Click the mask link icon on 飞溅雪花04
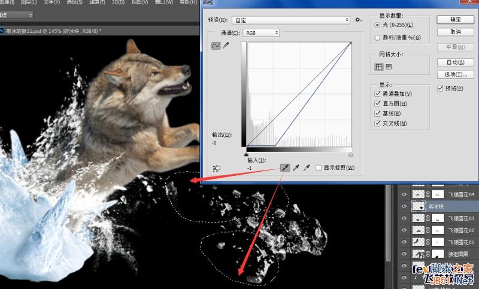The height and width of the screenshot is (289, 479). pyautogui.click(x=428, y=194)
